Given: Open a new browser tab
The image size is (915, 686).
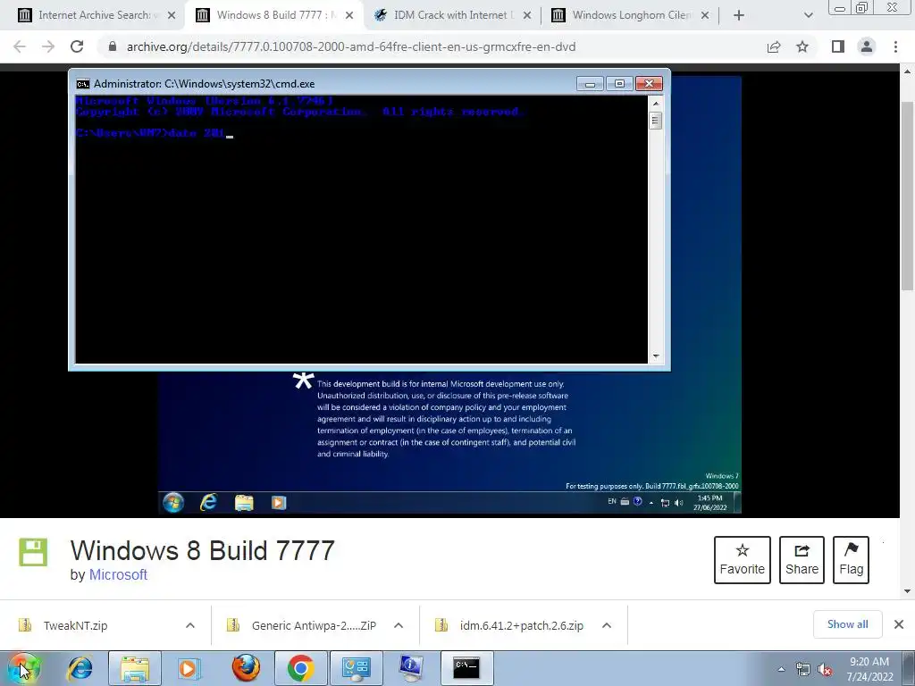Looking at the screenshot, I should 739,15.
